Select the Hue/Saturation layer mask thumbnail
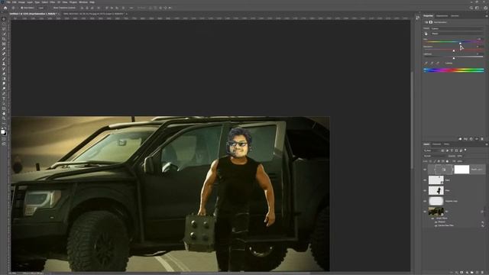 click(x=461, y=170)
